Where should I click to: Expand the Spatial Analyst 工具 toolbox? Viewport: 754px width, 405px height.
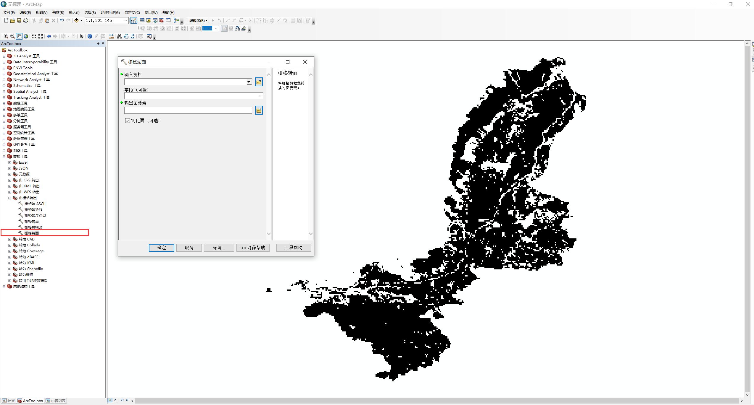pyautogui.click(x=4, y=92)
